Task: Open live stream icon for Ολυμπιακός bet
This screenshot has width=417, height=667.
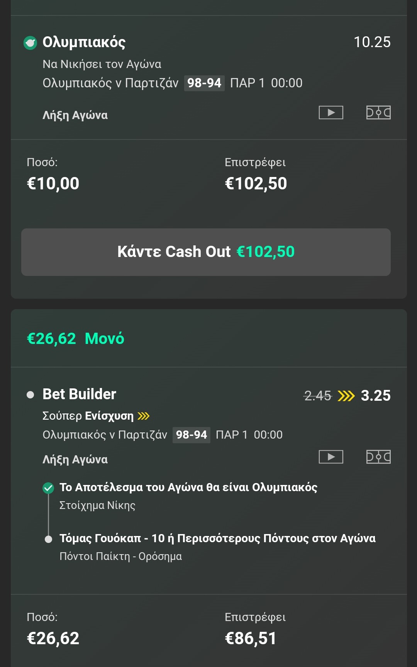Action: click(x=331, y=112)
